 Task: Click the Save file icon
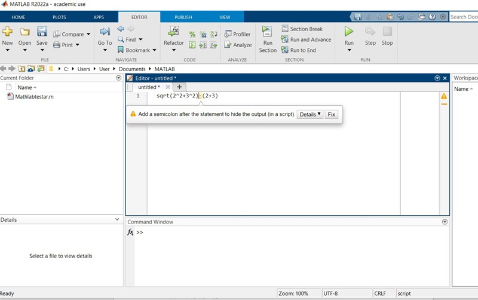pyautogui.click(x=42, y=32)
